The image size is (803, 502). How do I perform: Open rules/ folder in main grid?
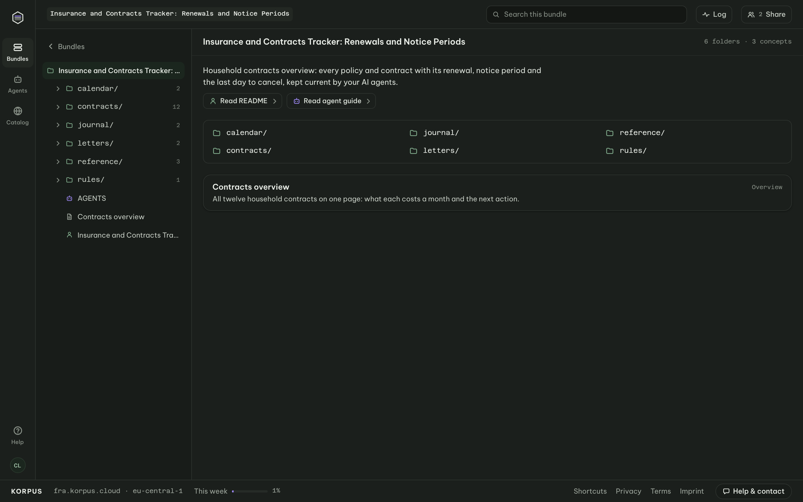[626, 151]
